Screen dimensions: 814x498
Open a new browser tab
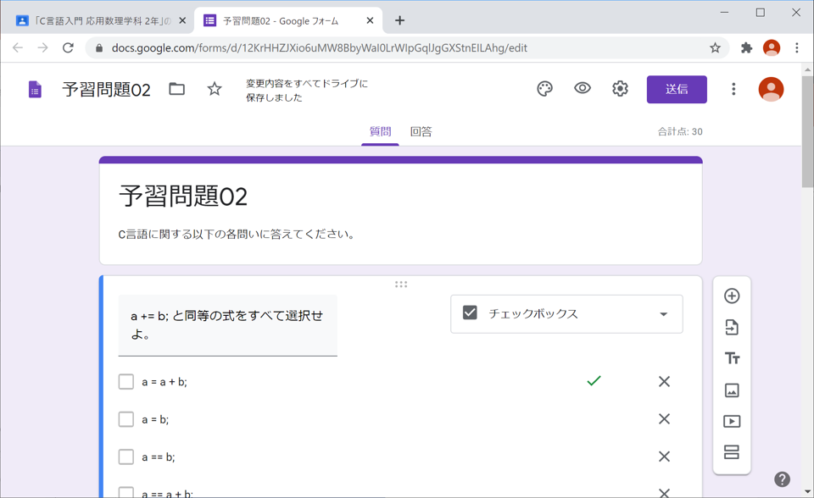click(x=399, y=20)
